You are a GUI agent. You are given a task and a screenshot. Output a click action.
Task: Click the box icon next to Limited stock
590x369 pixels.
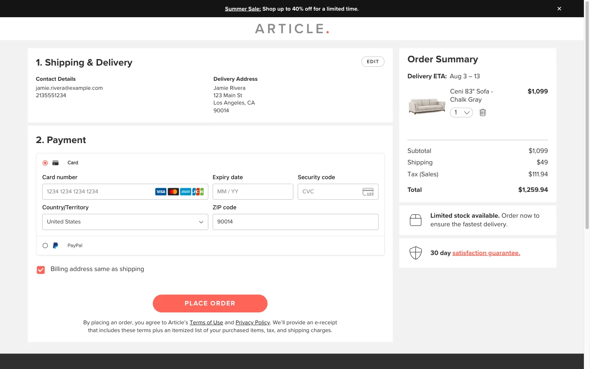(415, 220)
